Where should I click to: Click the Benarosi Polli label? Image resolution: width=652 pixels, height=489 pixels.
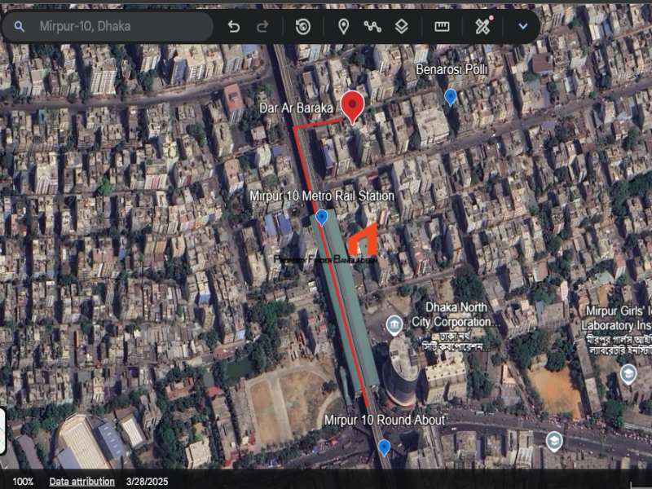click(x=452, y=69)
